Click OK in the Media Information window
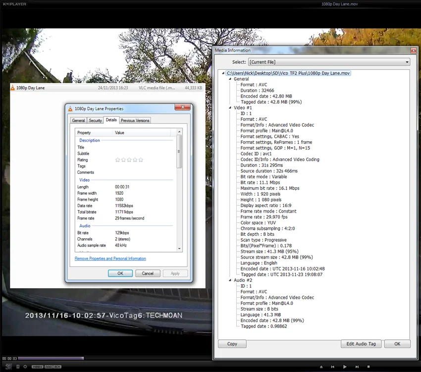The width and height of the screenshot is (421, 372). pyautogui.click(x=397, y=344)
